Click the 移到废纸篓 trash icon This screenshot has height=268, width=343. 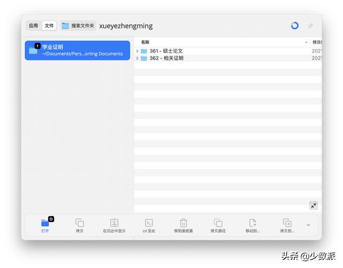(183, 223)
